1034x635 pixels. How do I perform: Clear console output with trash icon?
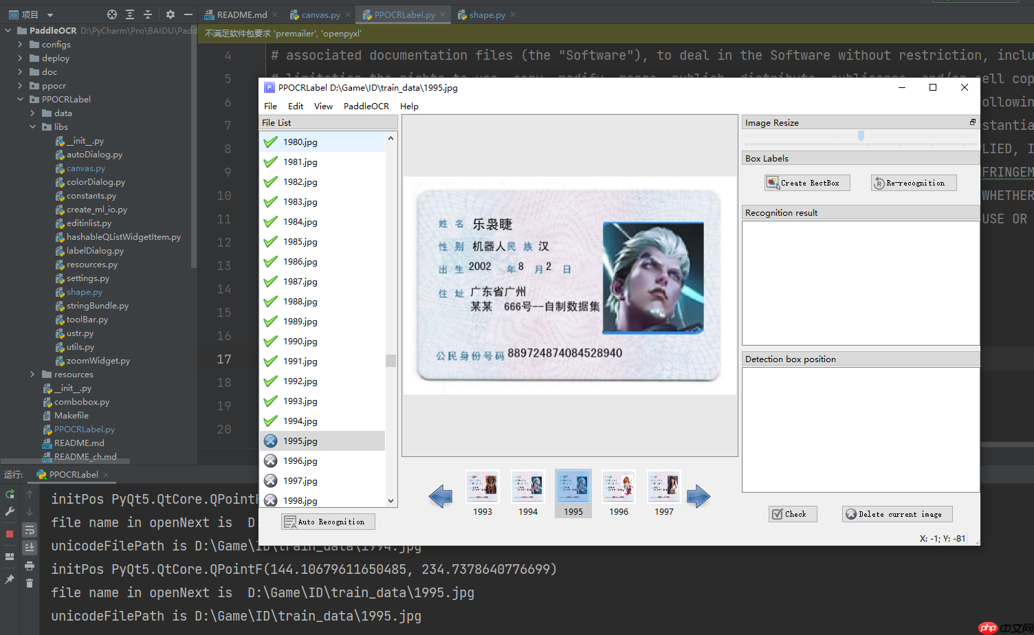pos(30,583)
